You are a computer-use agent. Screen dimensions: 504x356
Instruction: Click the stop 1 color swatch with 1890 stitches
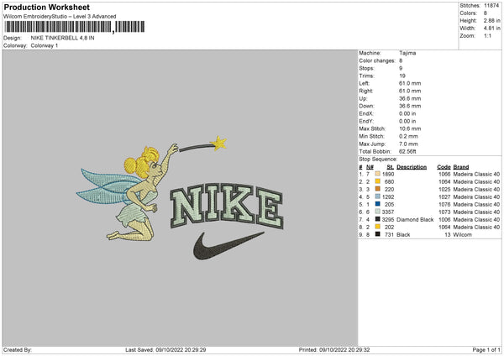pyautogui.click(x=378, y=174)
